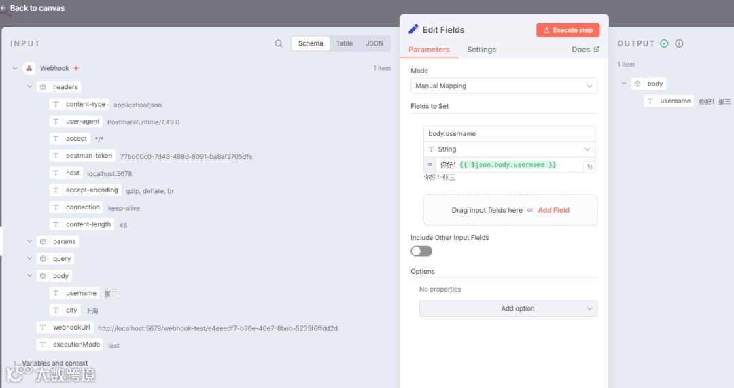
Task: Collapse the output body group
Action: pyautogui.click(x=623, y=84)
